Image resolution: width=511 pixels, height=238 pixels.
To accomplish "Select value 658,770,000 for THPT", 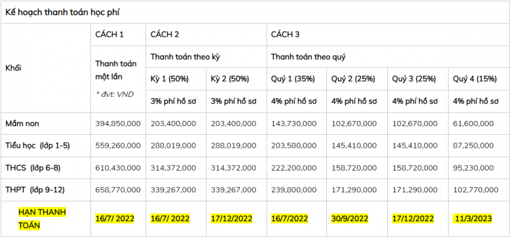I will (118, 190).
